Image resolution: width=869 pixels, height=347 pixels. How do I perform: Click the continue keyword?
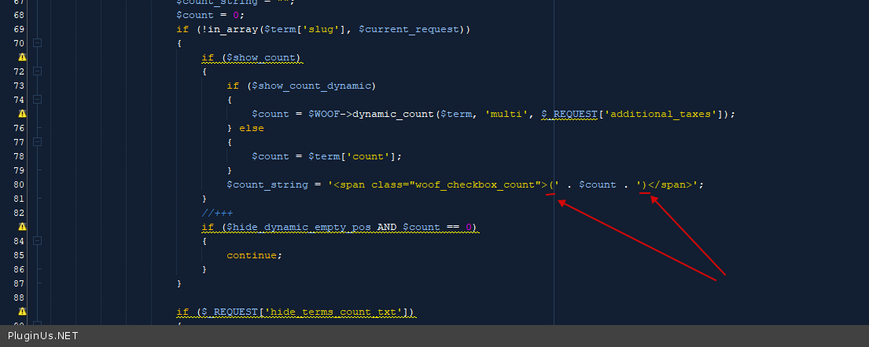pyautogui.click(x=252, y=255)
